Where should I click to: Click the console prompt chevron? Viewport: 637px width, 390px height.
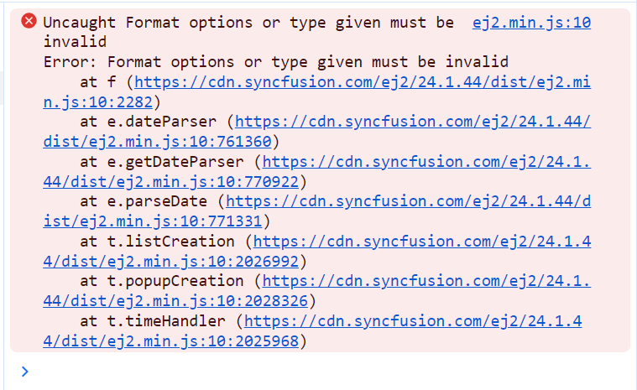(x=24, y=371)
